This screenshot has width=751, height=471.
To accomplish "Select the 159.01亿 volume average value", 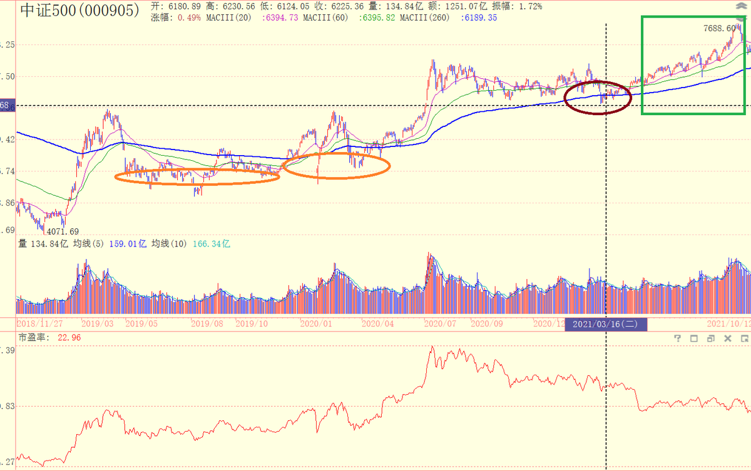I will pos(128,243).
